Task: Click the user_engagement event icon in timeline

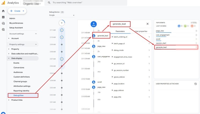Action: point(94,56)
